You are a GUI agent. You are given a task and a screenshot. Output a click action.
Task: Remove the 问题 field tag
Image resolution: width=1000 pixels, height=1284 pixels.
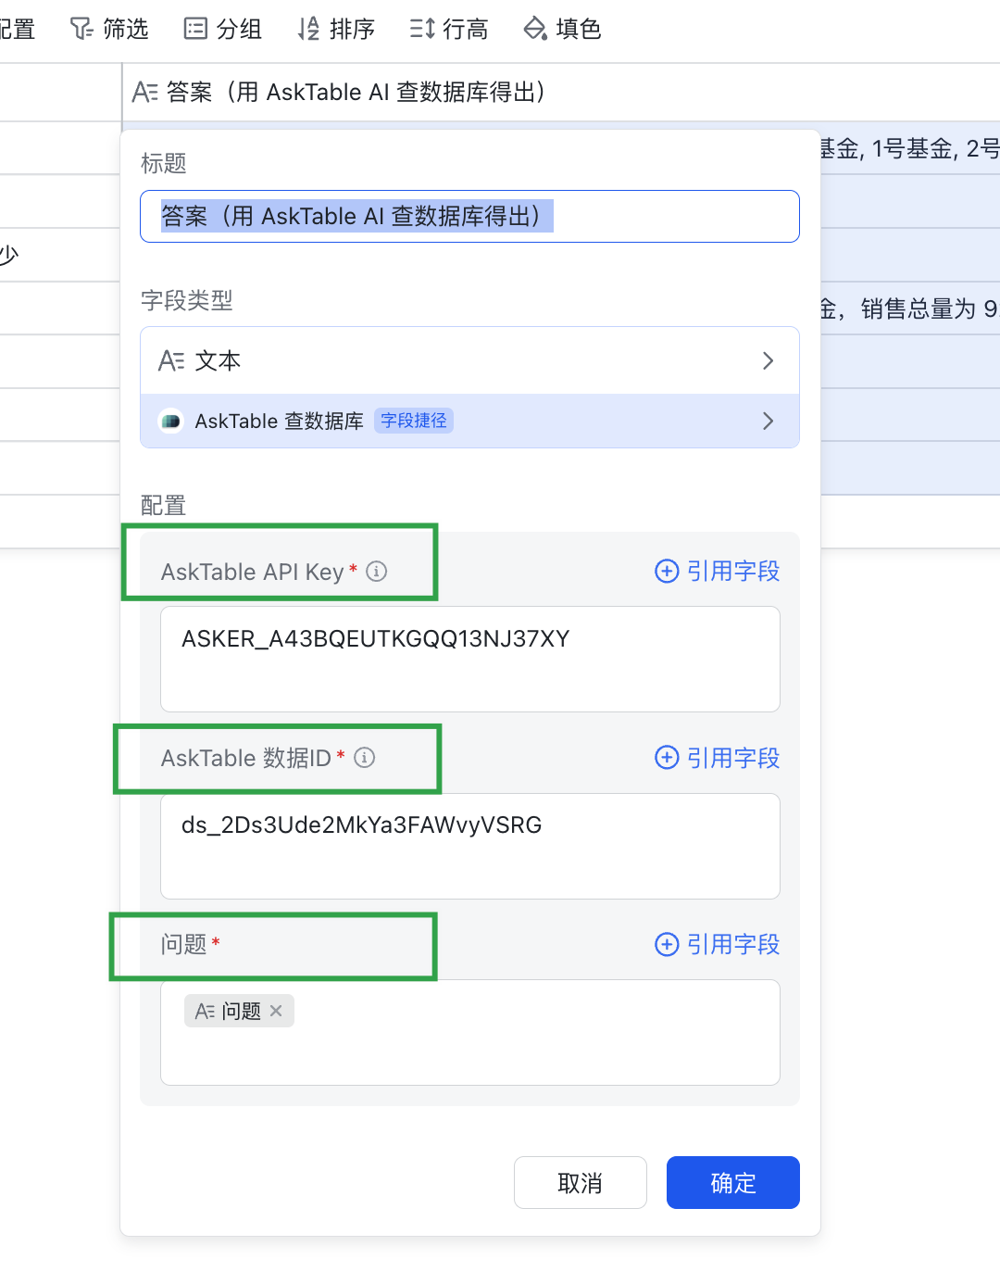(x=276, y=1011)
